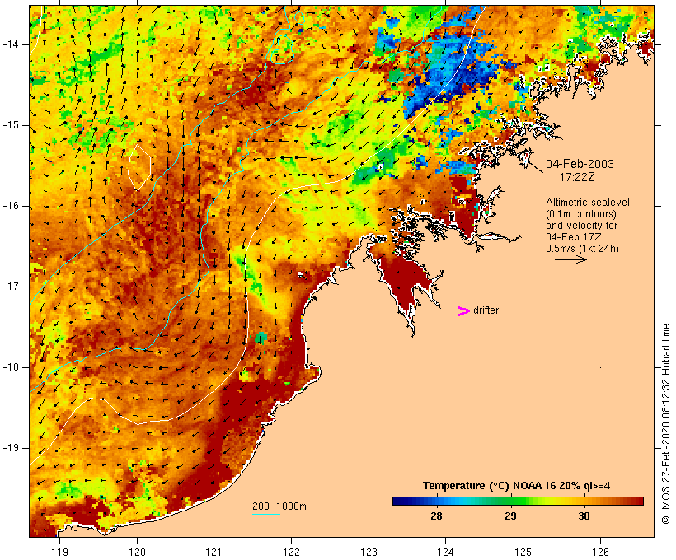Image resolution: width=676 pixels, height=560 pixels.
Task: Click the date text '04-Feb-2003'
Action: 580,164
